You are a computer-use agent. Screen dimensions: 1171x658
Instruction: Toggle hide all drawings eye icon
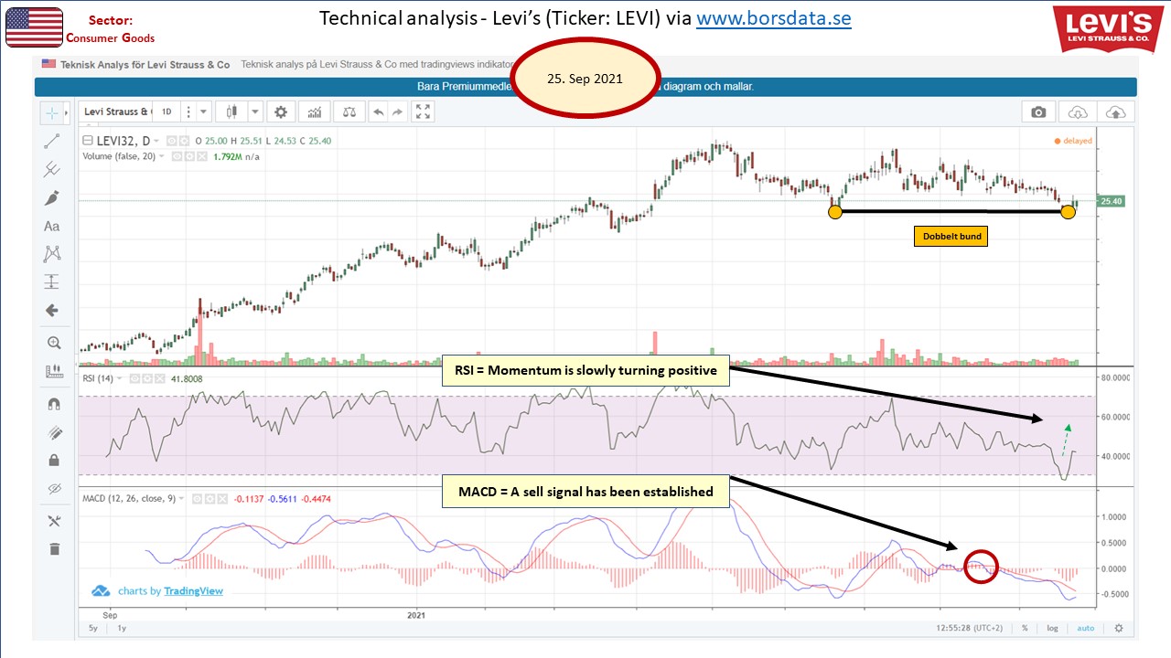53,488
